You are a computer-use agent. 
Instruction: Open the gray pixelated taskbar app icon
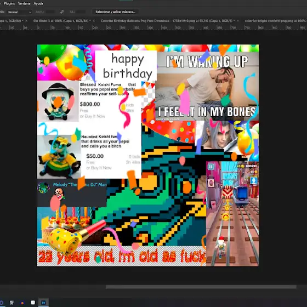12,303
